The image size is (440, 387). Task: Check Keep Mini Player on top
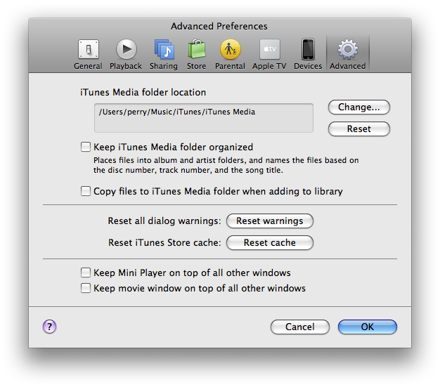[x=86, y=273]
